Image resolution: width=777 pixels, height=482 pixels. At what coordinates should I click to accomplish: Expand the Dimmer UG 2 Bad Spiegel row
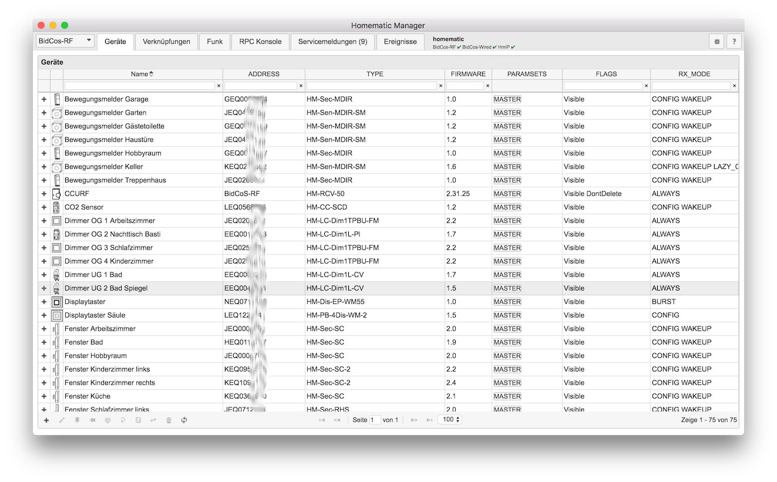pyautogui.click(x=44, y=288)
